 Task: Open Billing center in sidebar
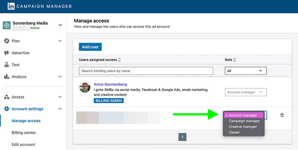[24, 133]
